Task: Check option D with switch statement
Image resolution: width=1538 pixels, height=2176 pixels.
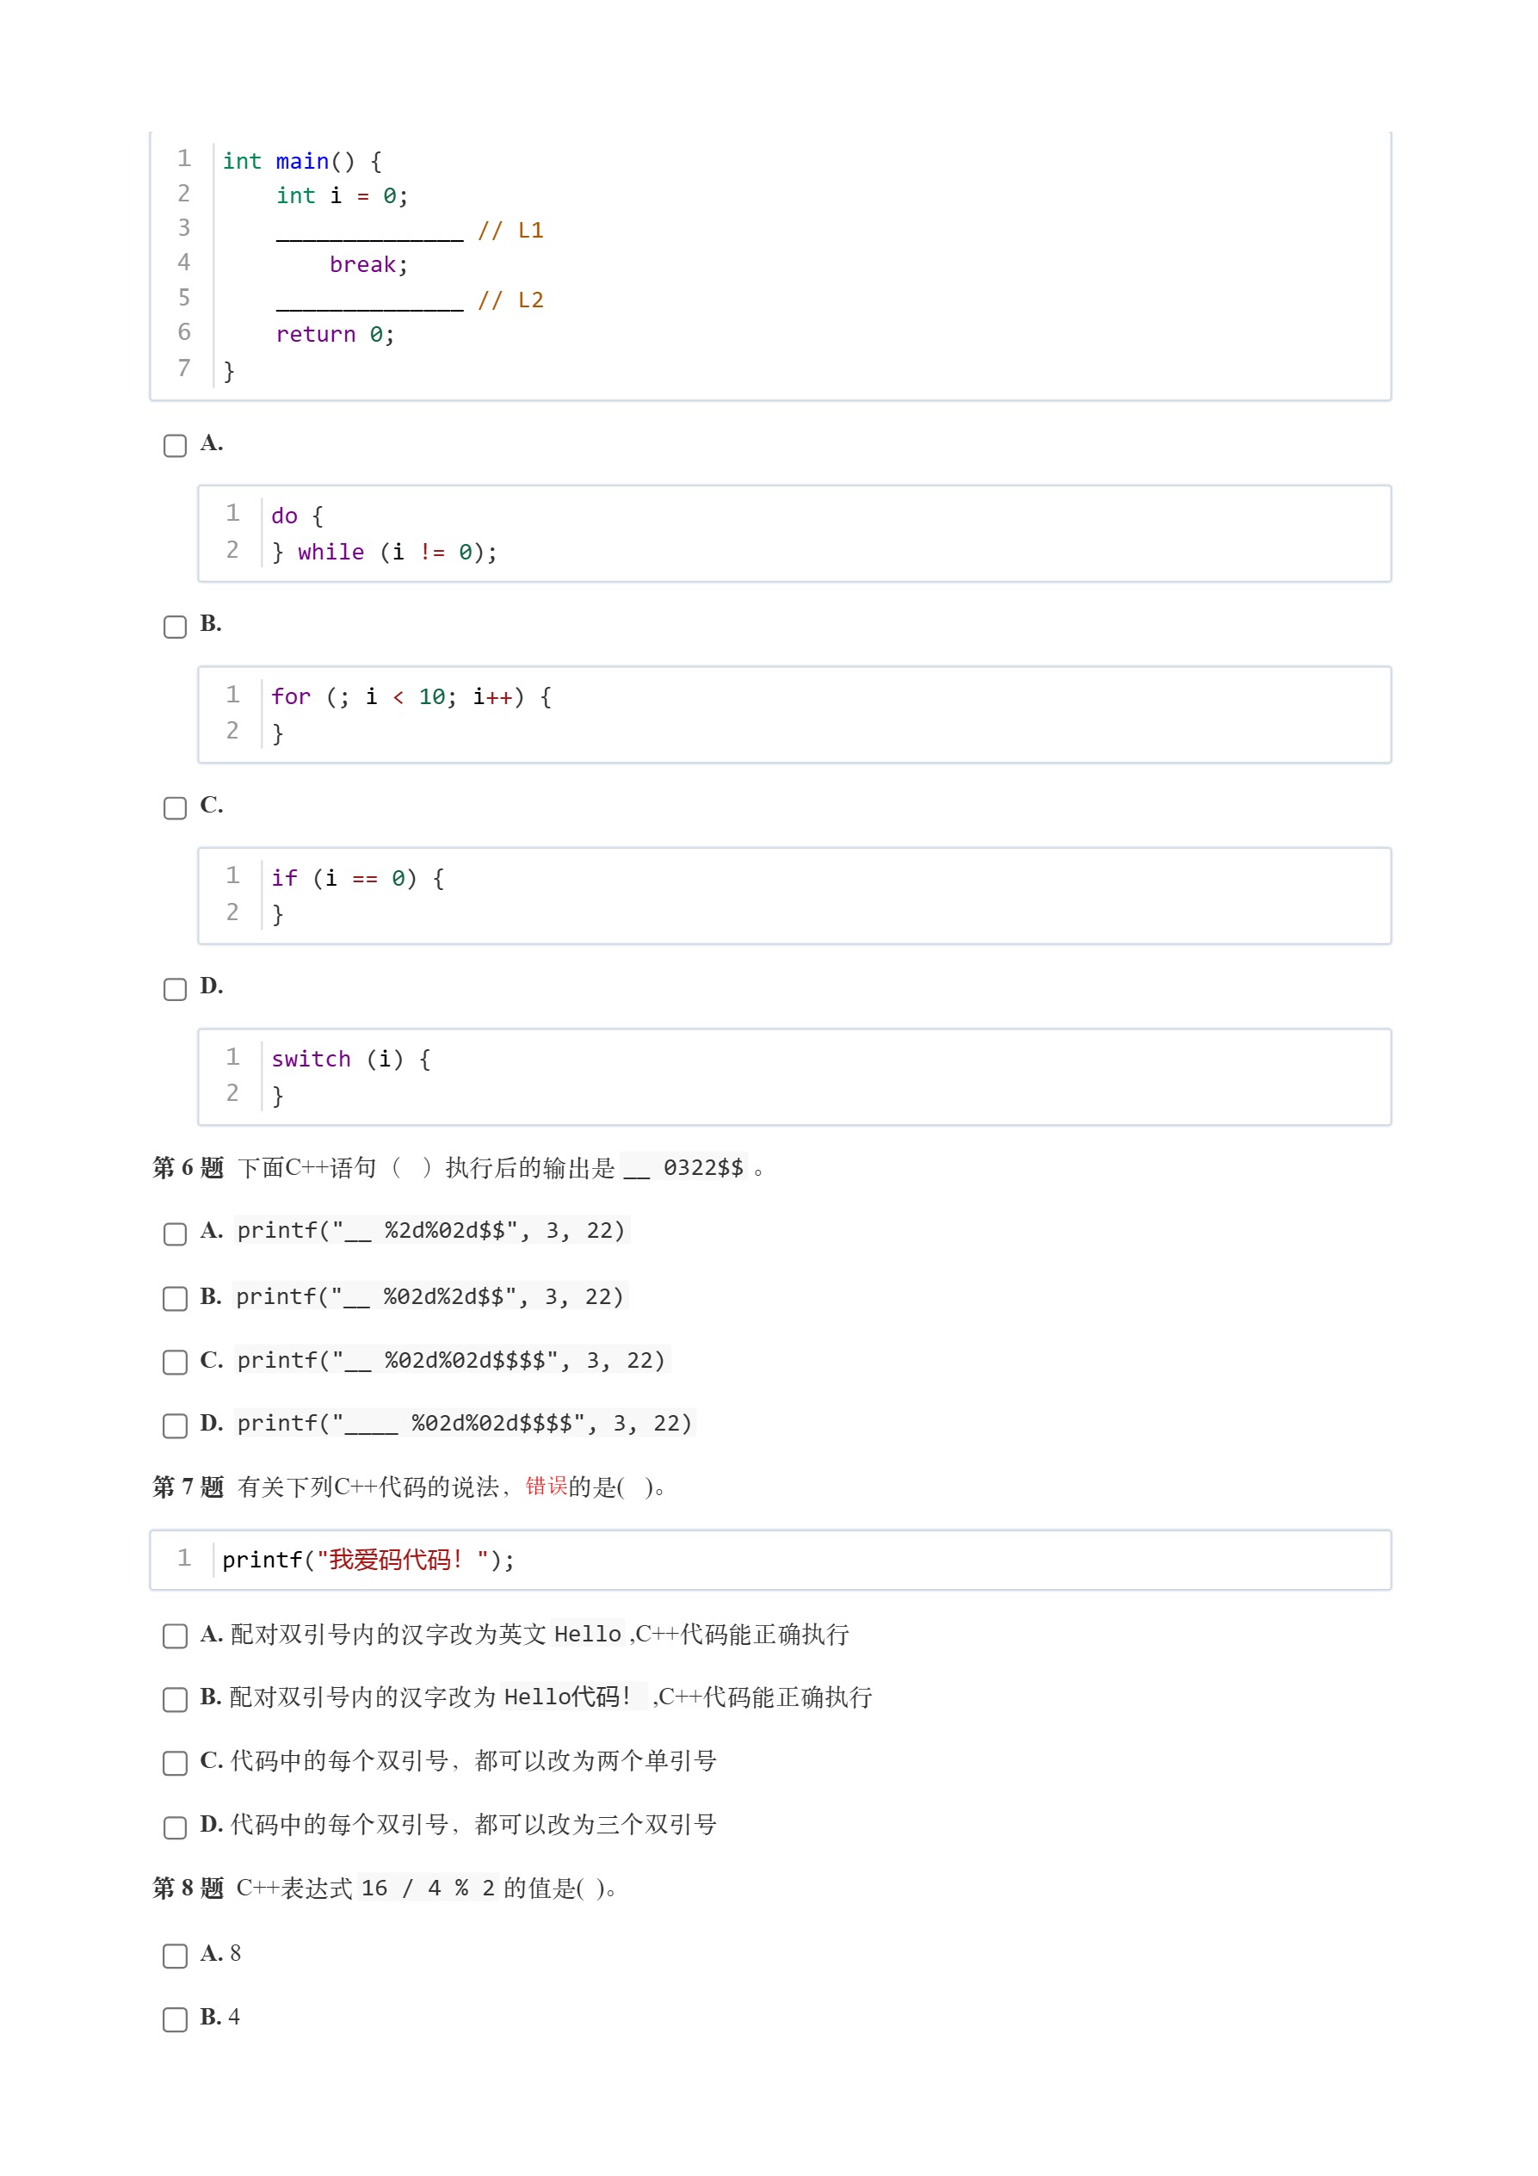Action: [176, 988]
